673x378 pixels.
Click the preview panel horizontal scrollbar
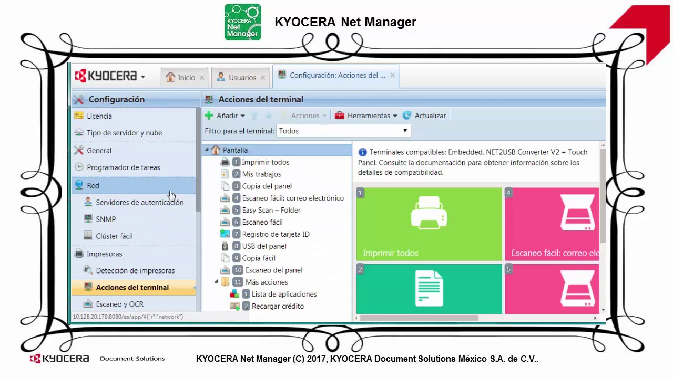[x=420, y=318]
